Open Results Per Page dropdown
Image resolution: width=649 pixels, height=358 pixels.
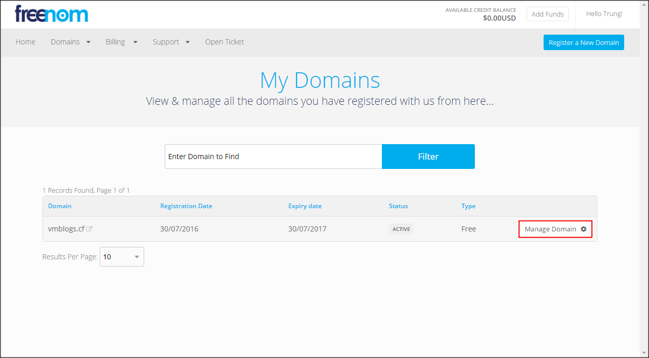[121, 257]
